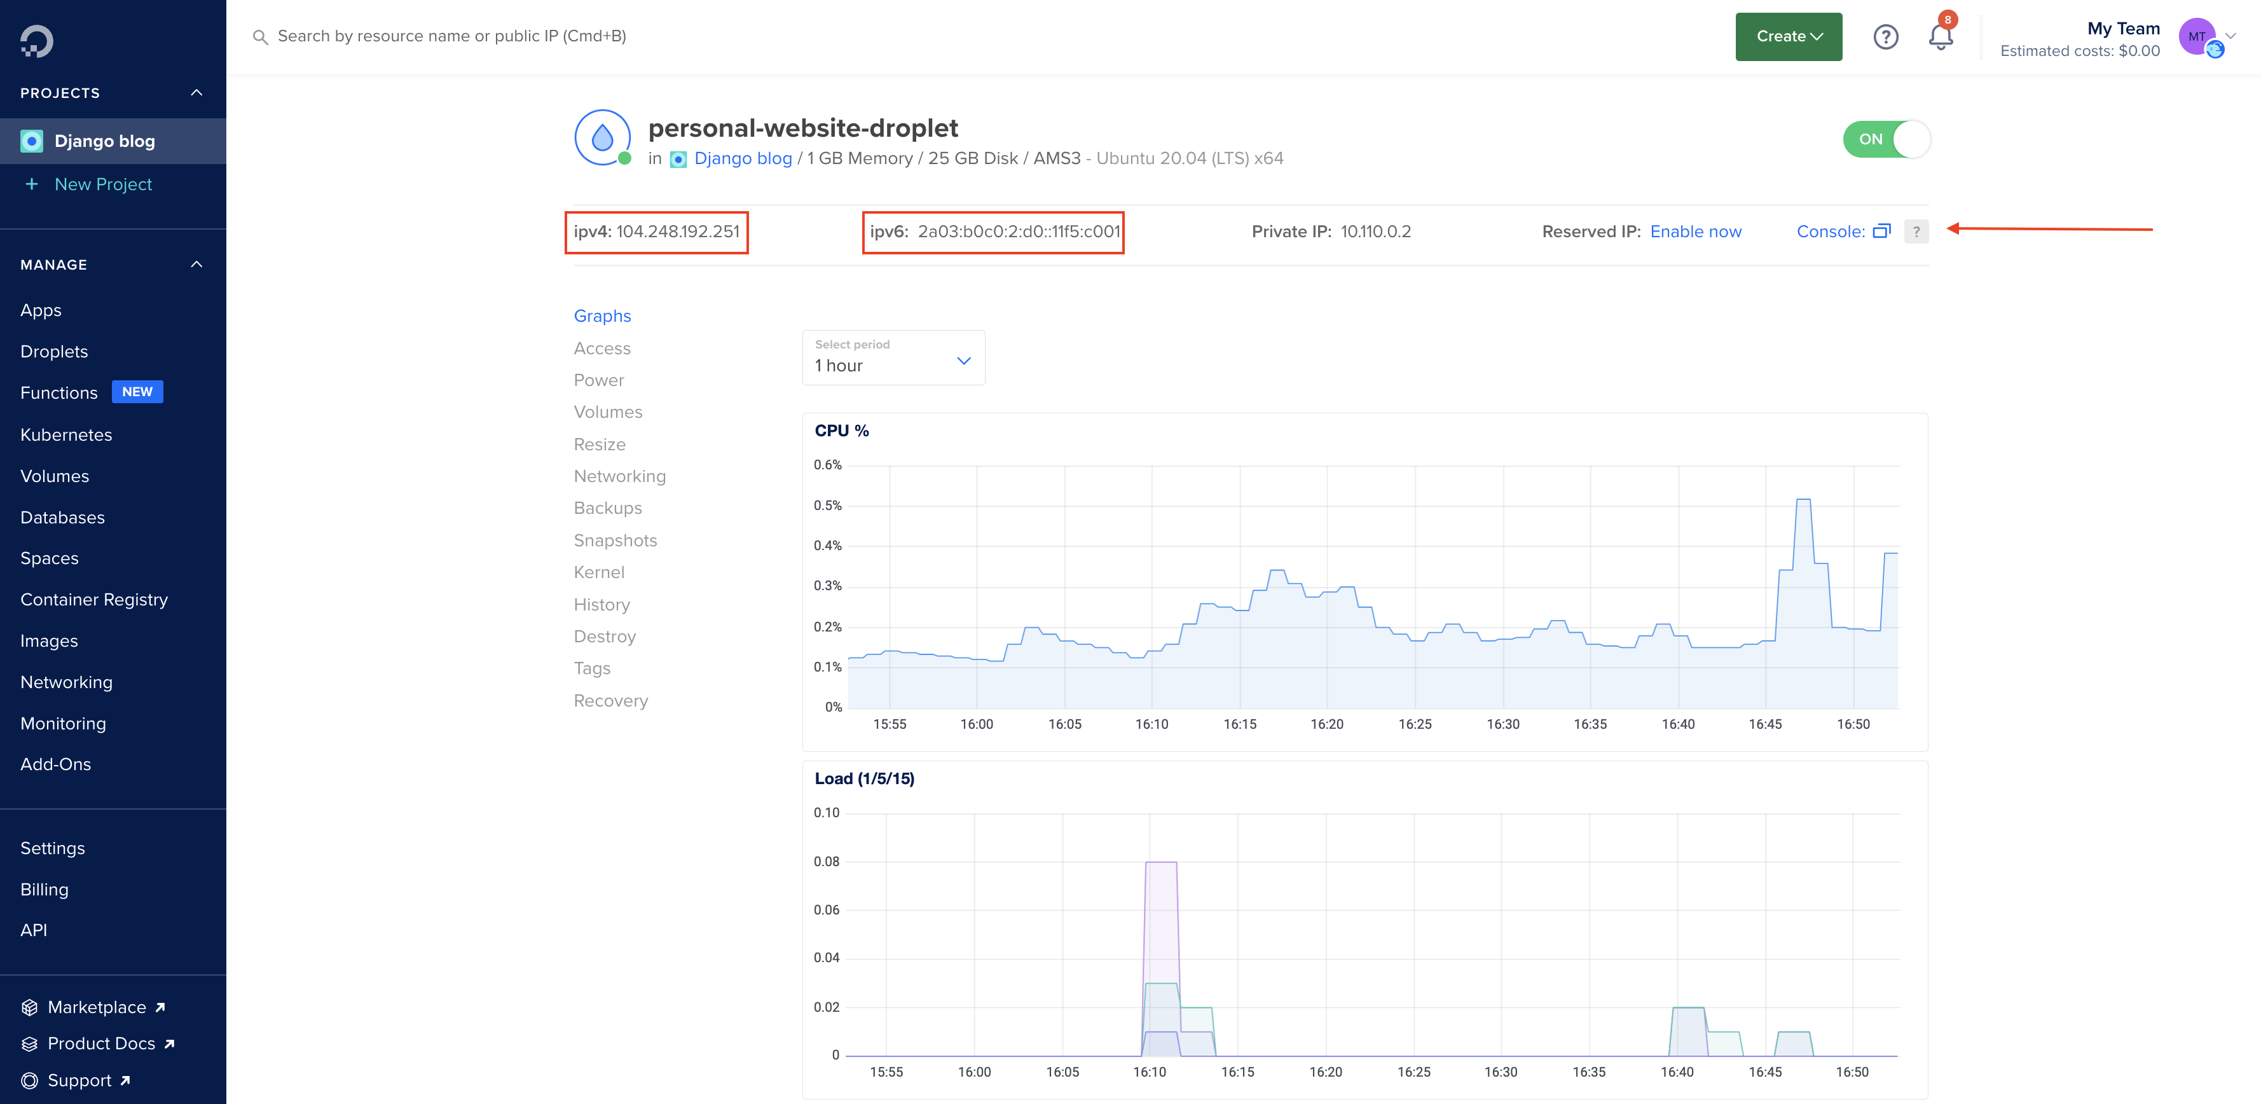
Task: Open console window icon
Action: point(1882,231)
